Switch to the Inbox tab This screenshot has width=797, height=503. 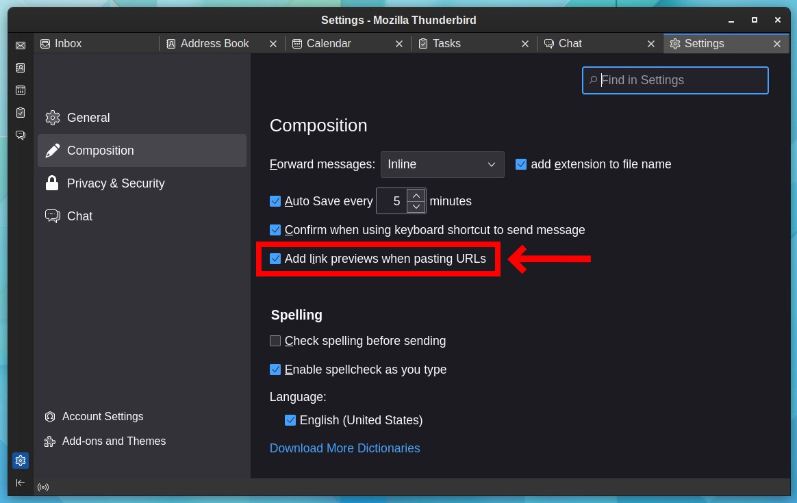[97, 44]
